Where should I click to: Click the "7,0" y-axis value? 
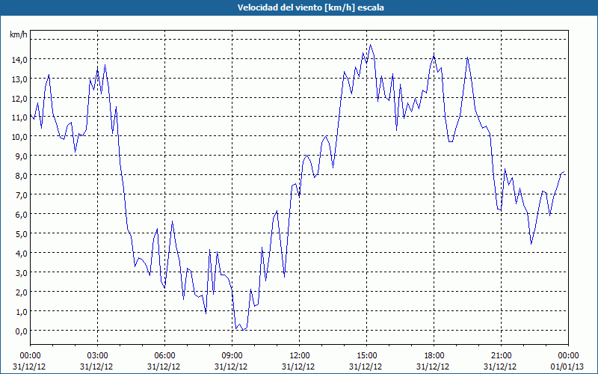pyautogui.click(x=21, y=195)
